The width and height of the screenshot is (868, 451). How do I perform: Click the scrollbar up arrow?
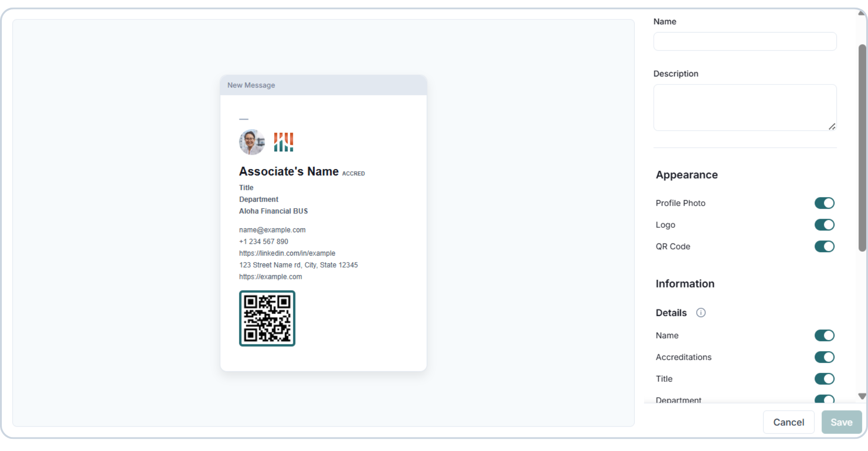[862, 13]
